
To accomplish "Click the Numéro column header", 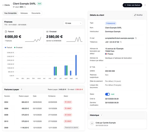I will point(7,96).
